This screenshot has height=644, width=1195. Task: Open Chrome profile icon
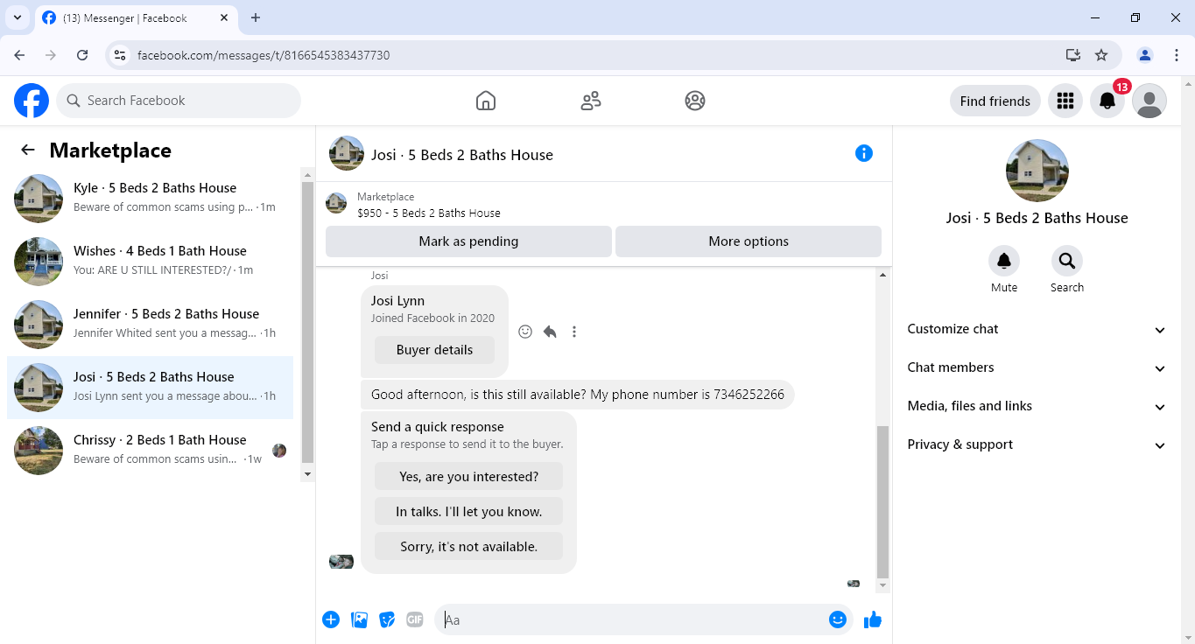click(x=1145, y=55)
